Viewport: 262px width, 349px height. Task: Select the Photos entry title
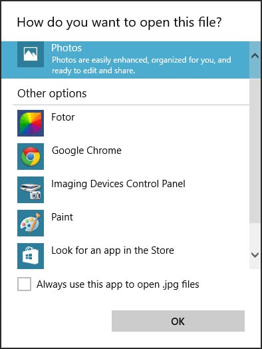coord(66,48)
